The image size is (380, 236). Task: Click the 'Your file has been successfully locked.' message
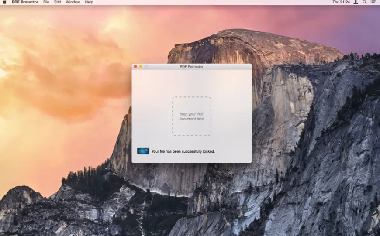click(x=183, y=151)
